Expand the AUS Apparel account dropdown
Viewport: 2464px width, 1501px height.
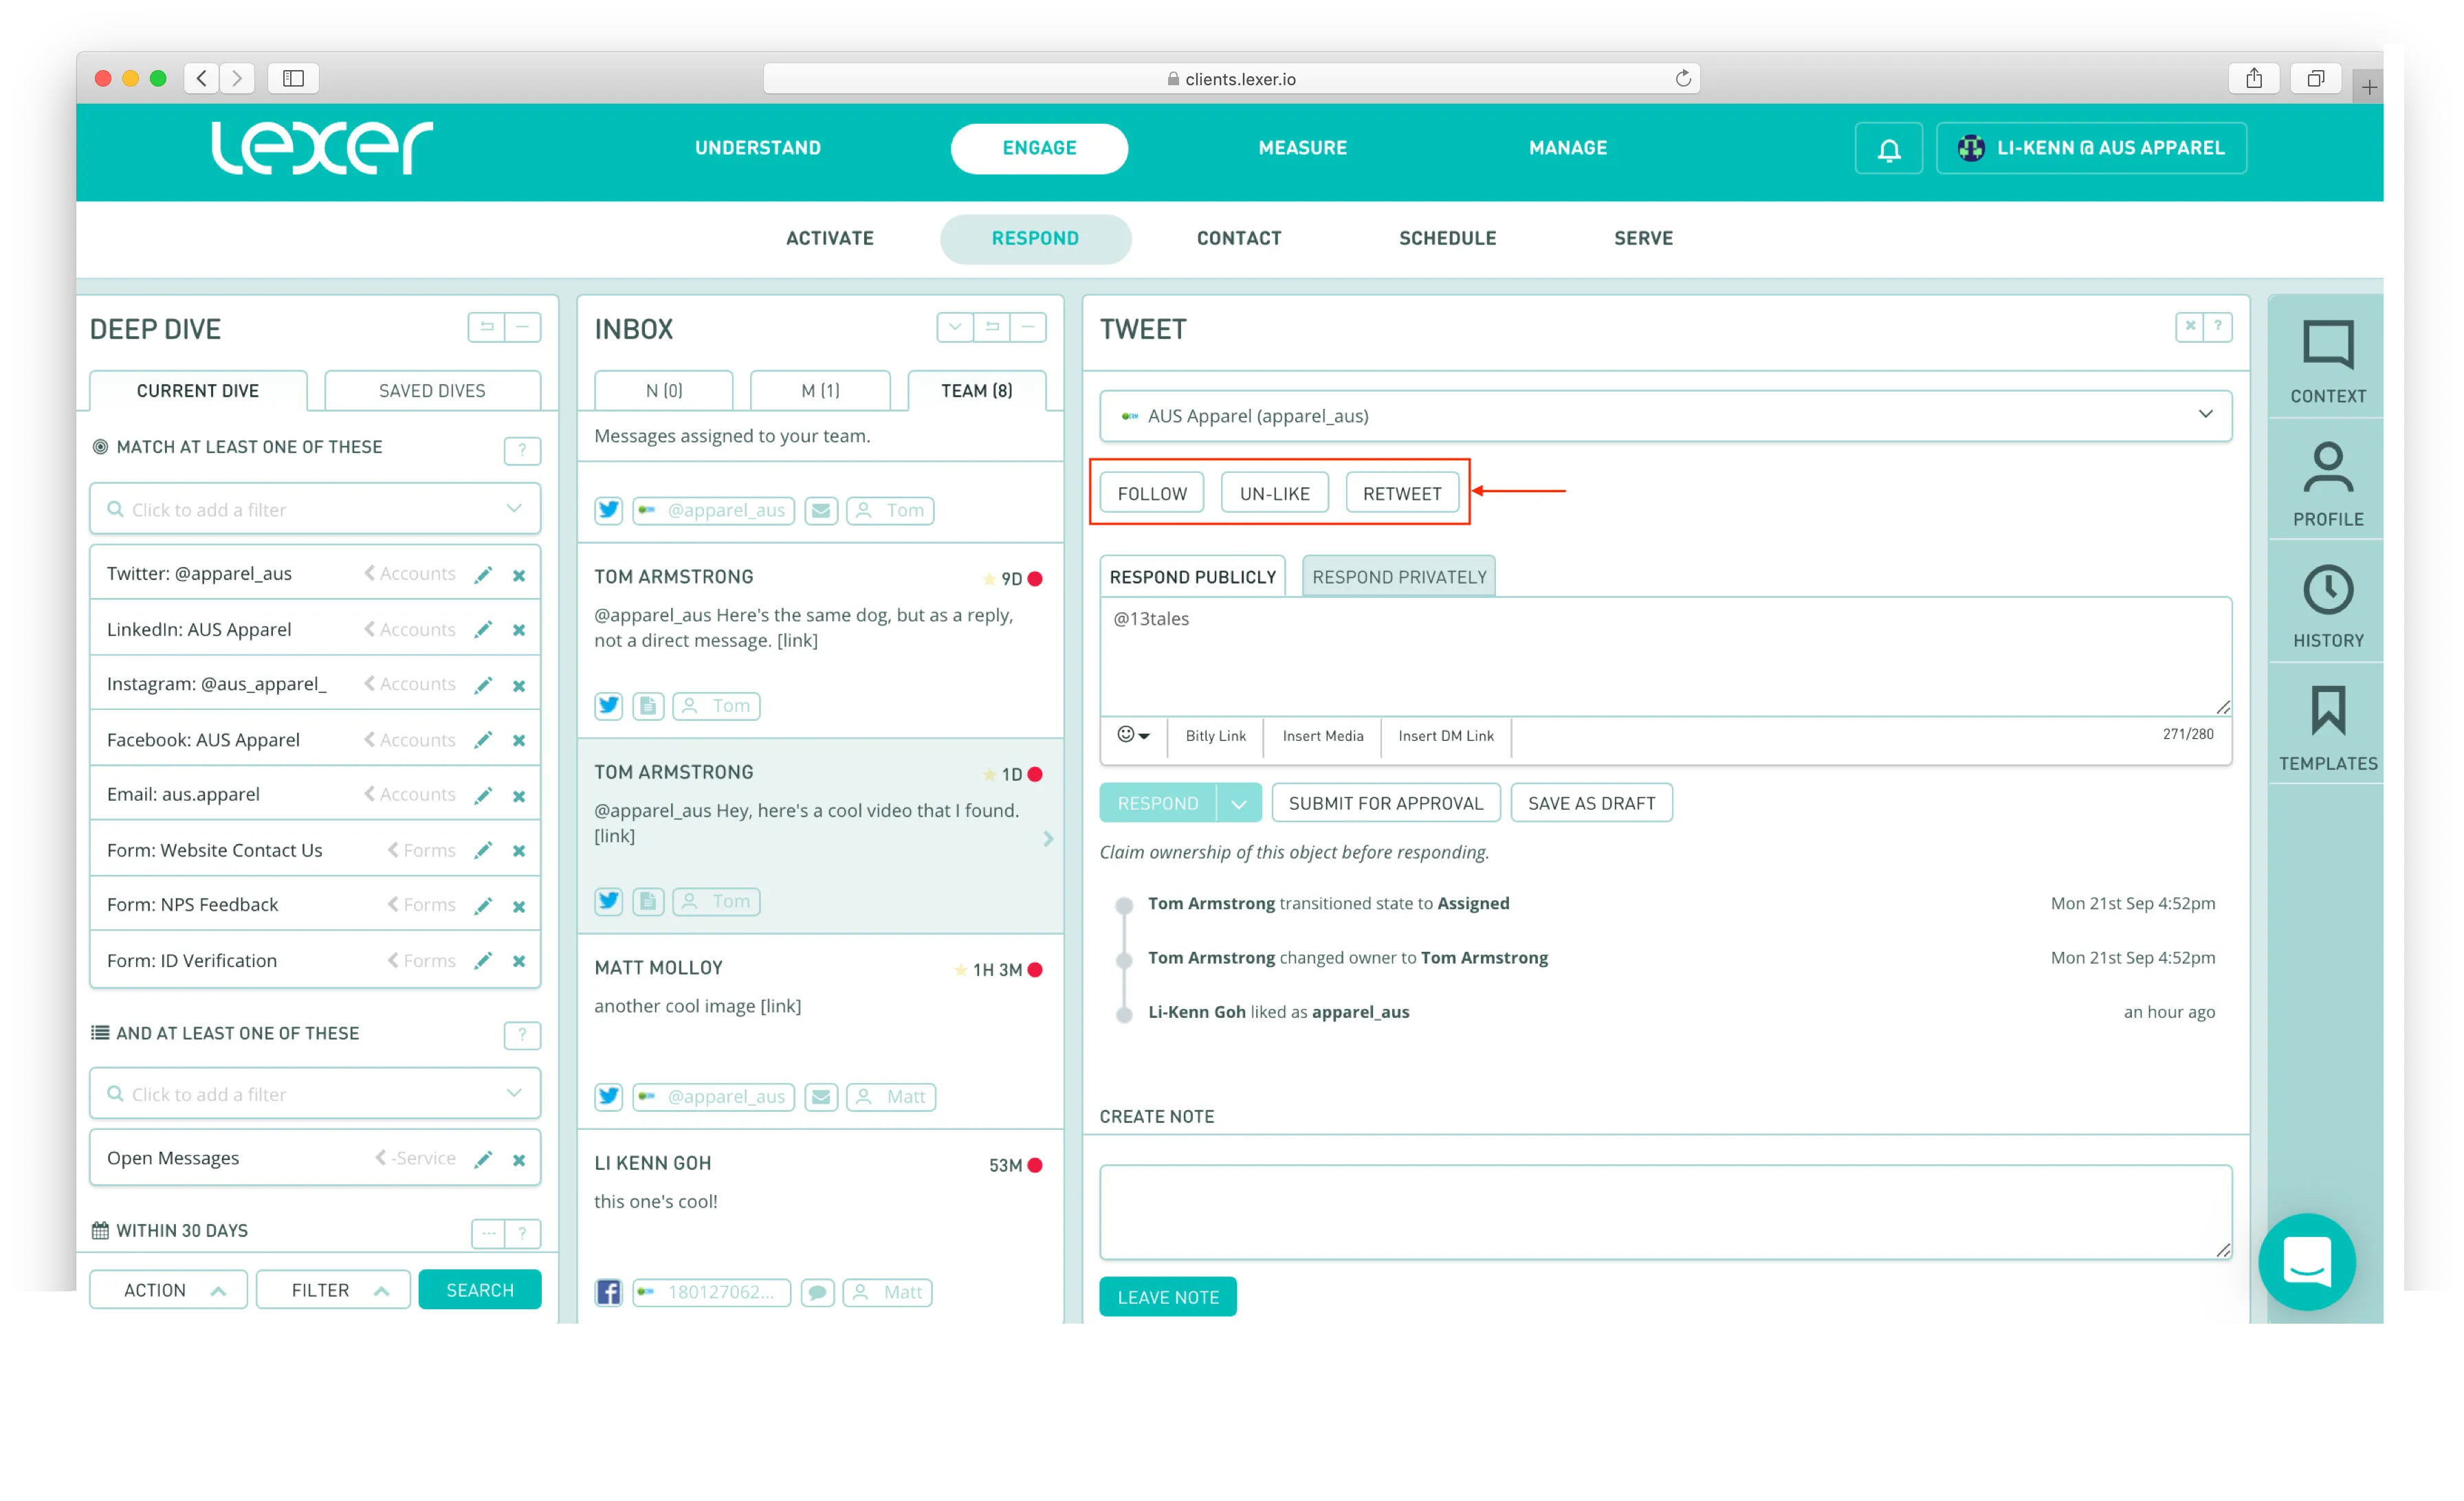[2204, 414]
